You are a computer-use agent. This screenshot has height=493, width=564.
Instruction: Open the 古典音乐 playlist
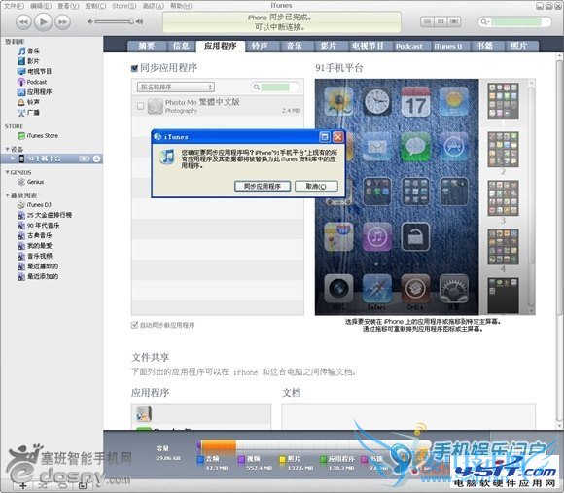(x=35, y=235)
